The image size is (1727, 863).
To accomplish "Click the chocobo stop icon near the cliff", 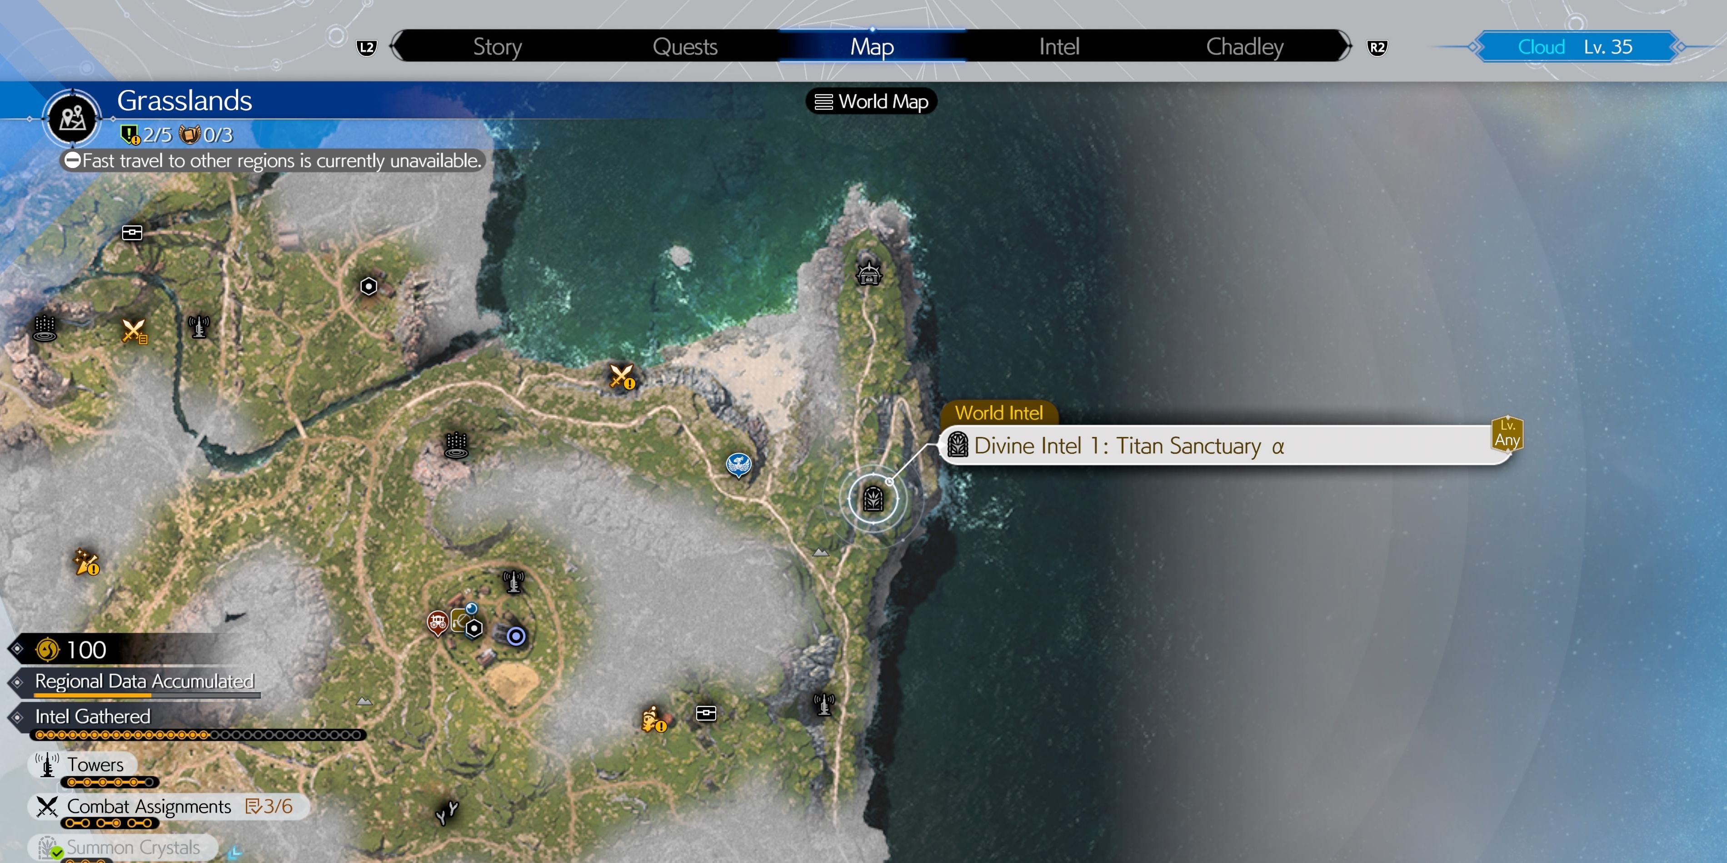I will (x=738, y=464).
